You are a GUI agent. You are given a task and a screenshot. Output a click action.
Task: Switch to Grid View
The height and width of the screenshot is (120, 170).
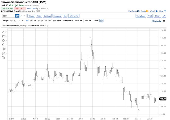coord(74,16)
